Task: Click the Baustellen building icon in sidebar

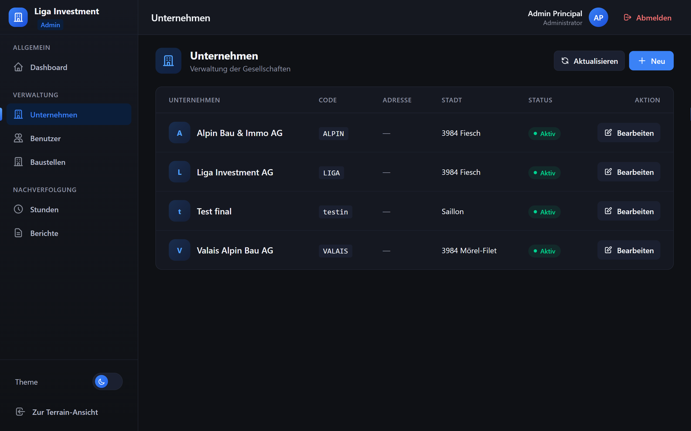Action: point(18,162)
